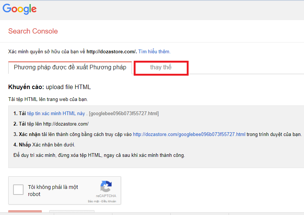Switch to the "thay thế" tab

pos(161,67)
